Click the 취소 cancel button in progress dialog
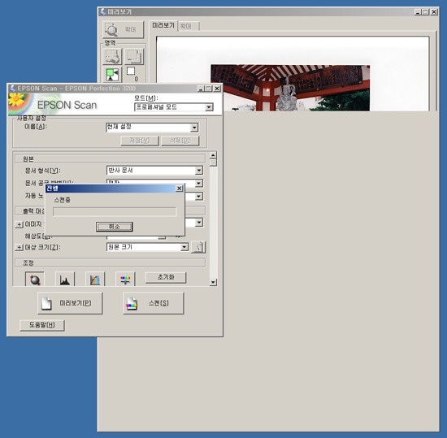447x438 pixels. click(x=115, y=227)
